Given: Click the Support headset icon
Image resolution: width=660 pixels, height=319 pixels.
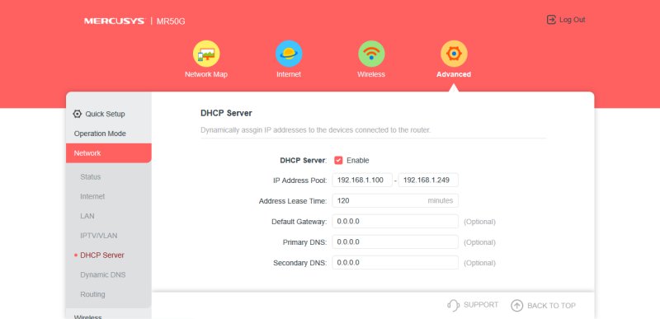Looking at the screenshot, I should coord(453,305).
